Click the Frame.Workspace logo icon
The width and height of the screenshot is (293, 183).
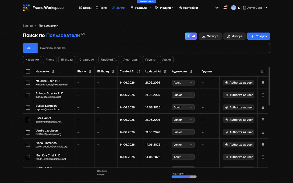[26, 8]
